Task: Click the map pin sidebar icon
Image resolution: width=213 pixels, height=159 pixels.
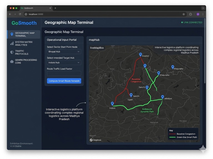Action: click(12, 34)
